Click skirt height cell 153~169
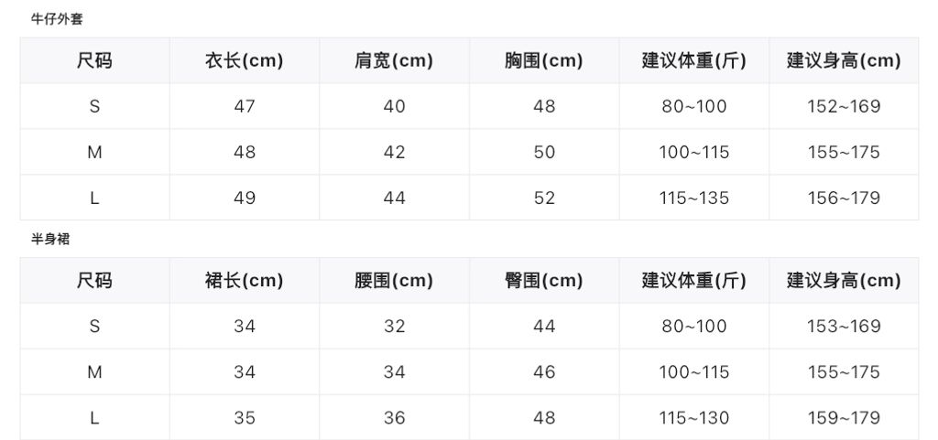 pos(844,326)
